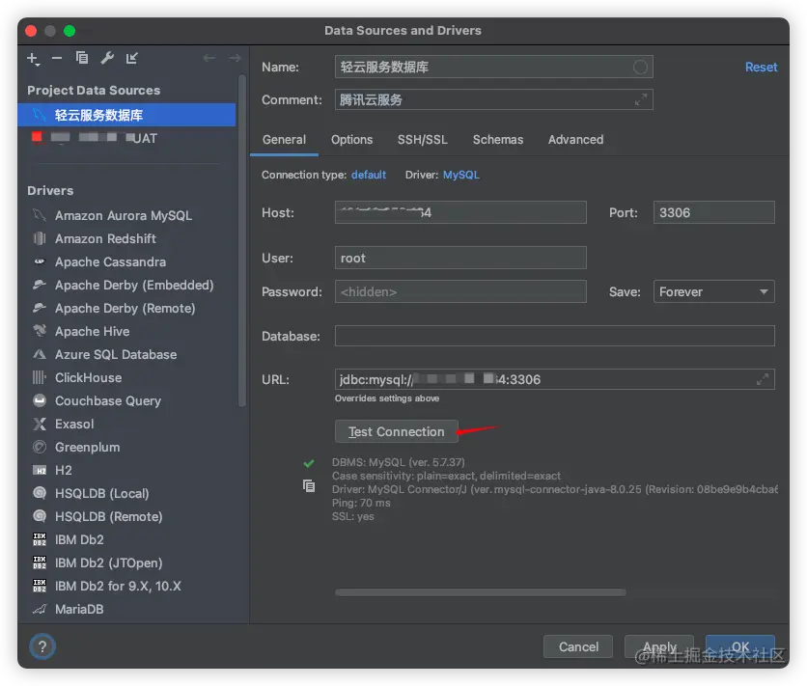The image size is (807, 686).
Task: Change the MySQL driver link
Action: 461,175
